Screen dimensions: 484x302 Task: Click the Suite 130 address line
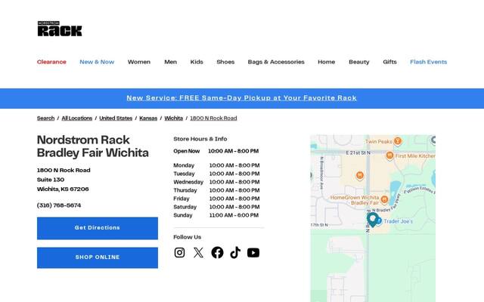[x=51, y=180]
